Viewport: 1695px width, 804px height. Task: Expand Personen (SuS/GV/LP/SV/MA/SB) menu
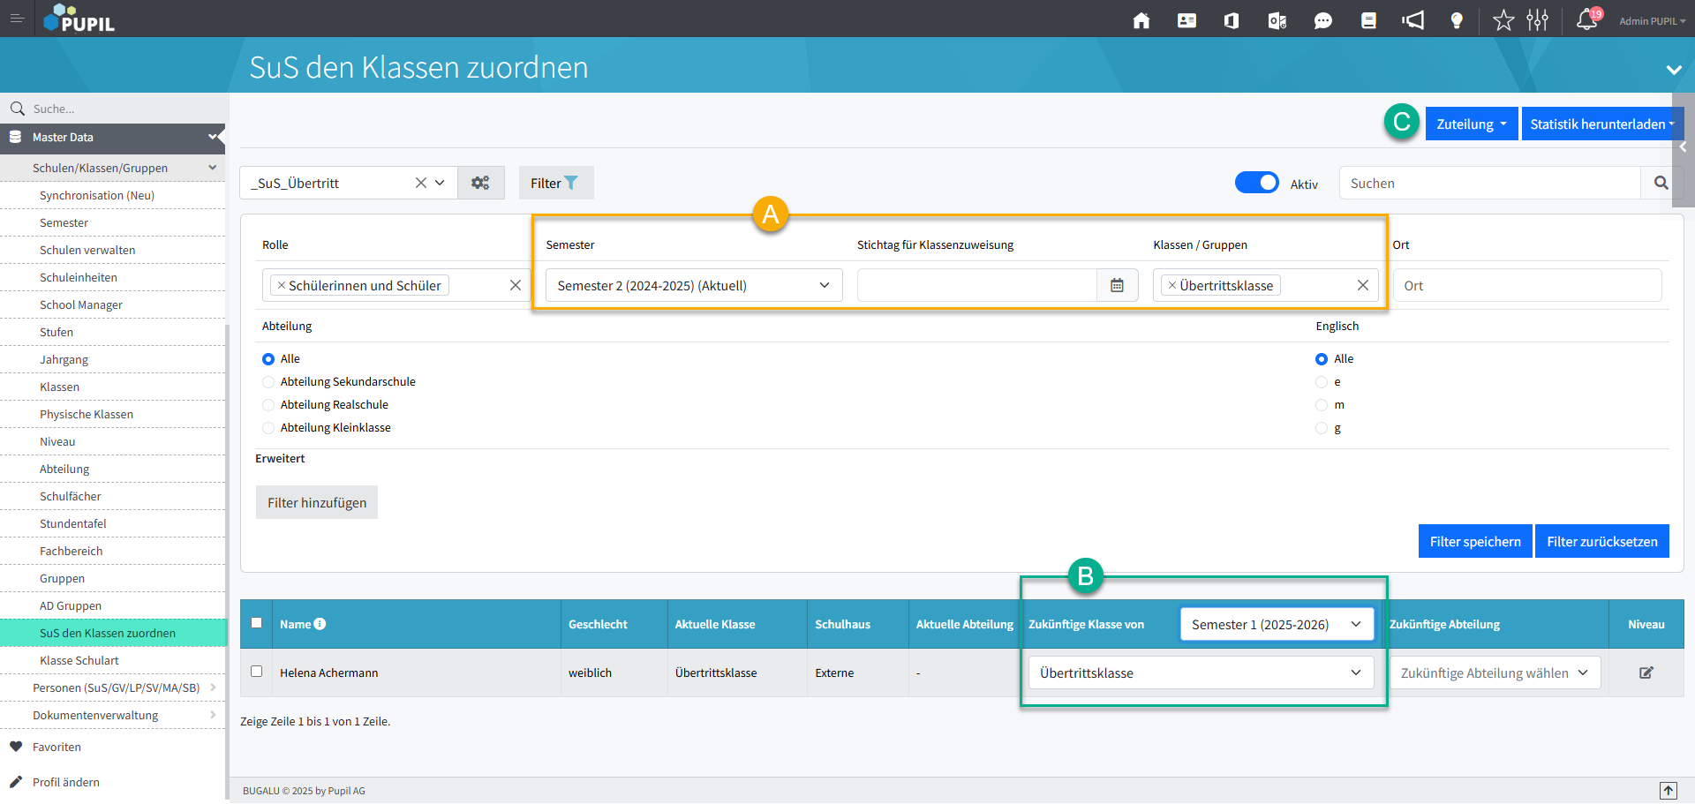coord(113,688)
